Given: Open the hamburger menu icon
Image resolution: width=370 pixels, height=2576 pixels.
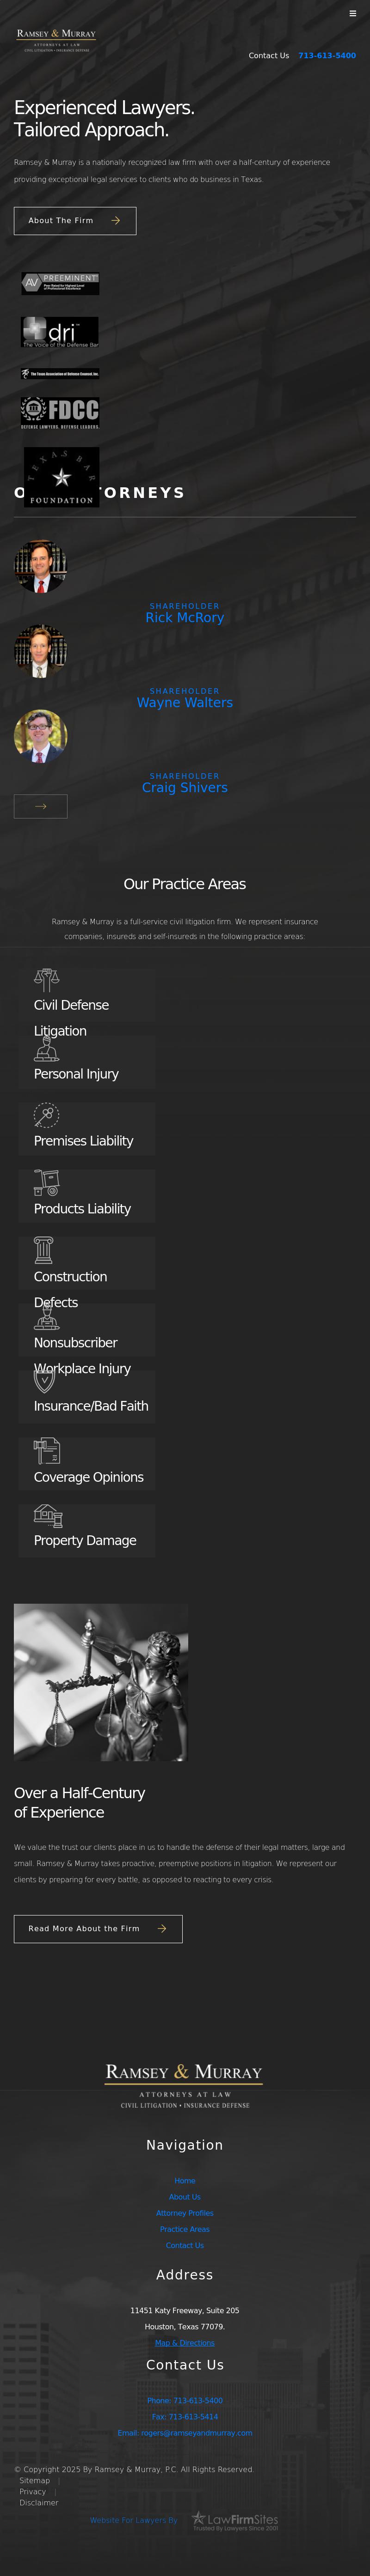Looking at the screenshot, I should [352, 14].
